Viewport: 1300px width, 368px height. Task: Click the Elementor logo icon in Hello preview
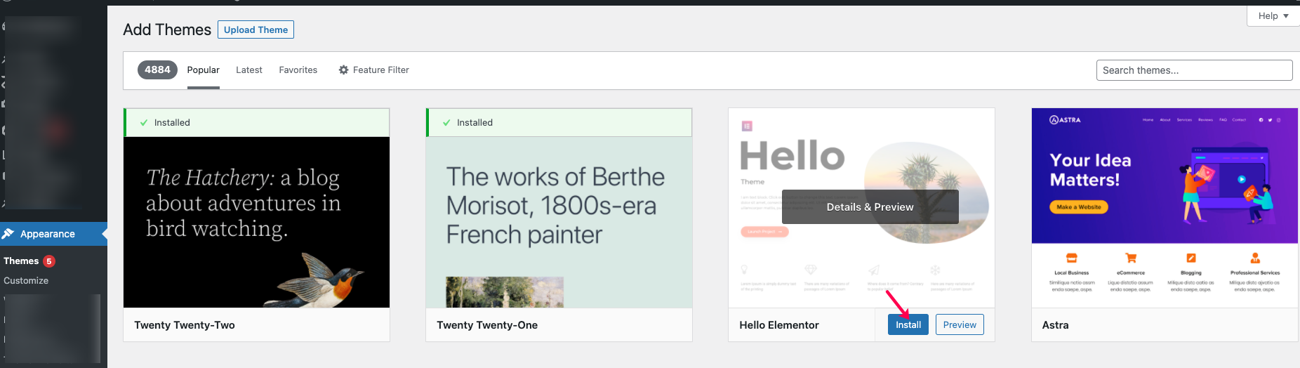click(x=747, y=126)
